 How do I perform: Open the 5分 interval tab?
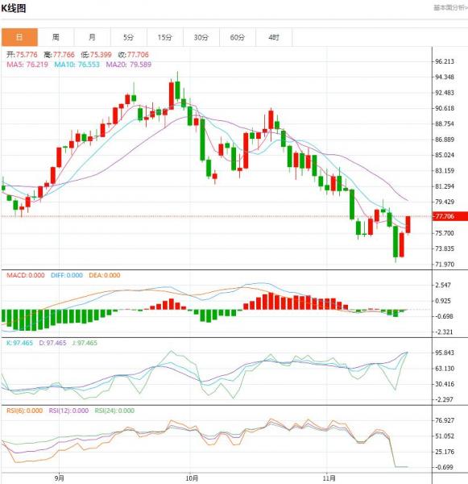coord(129,37)
